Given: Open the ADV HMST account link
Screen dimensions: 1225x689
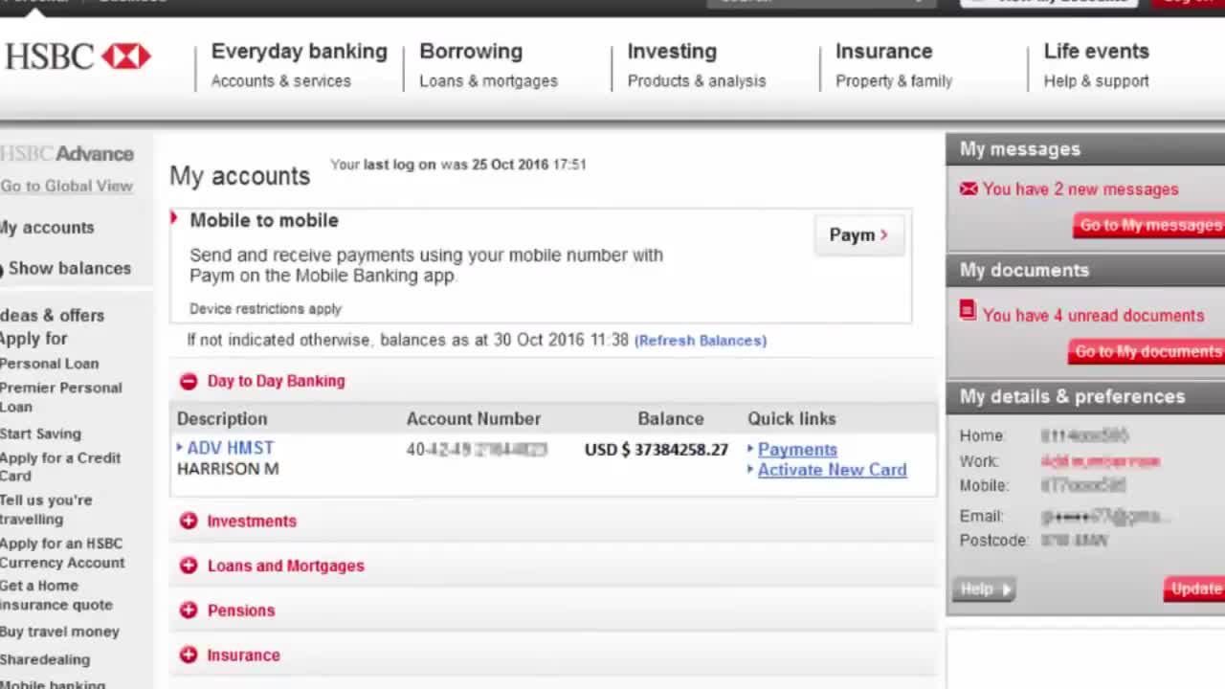Looking at the screenshot, I should (x=230, y=448).
